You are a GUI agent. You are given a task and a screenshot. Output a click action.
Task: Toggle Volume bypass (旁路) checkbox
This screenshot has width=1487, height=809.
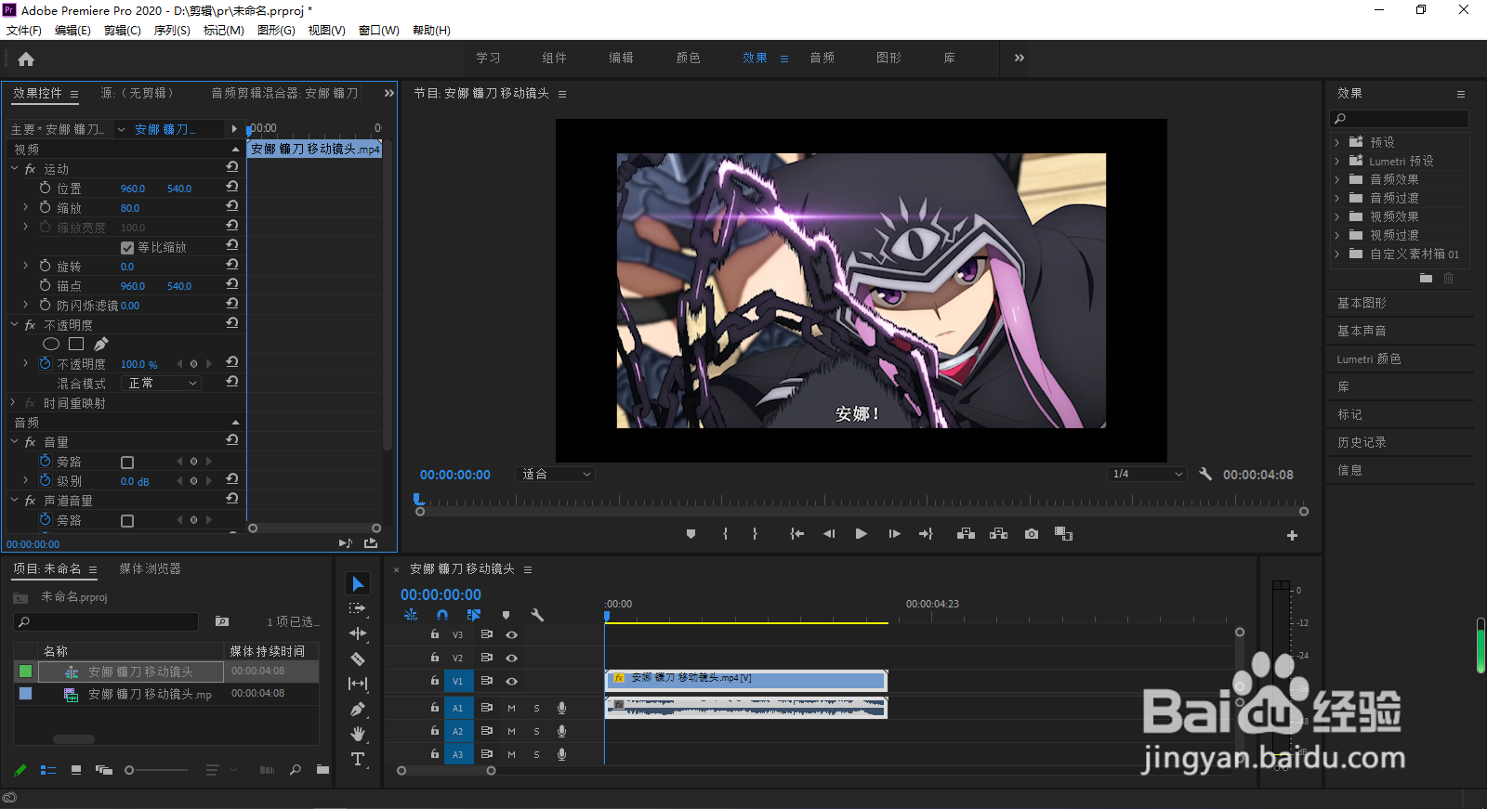tap(127, 463)
